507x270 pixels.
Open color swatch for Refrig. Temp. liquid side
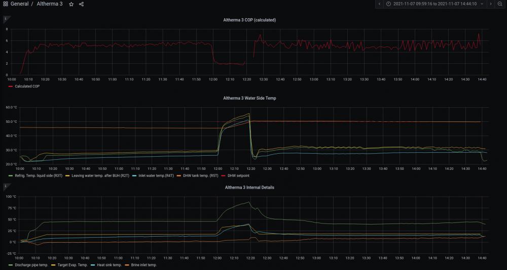[x=11, y=176]
